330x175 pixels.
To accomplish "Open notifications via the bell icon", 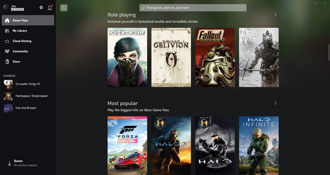I will [50, 7].
